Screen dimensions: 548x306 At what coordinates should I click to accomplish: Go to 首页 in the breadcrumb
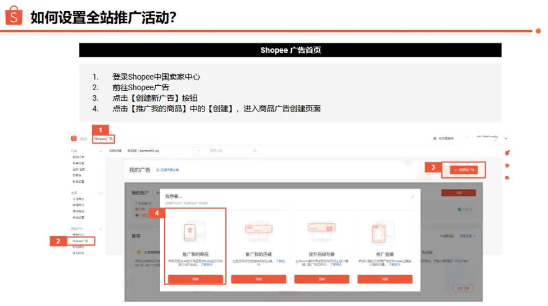coord(84,139)
